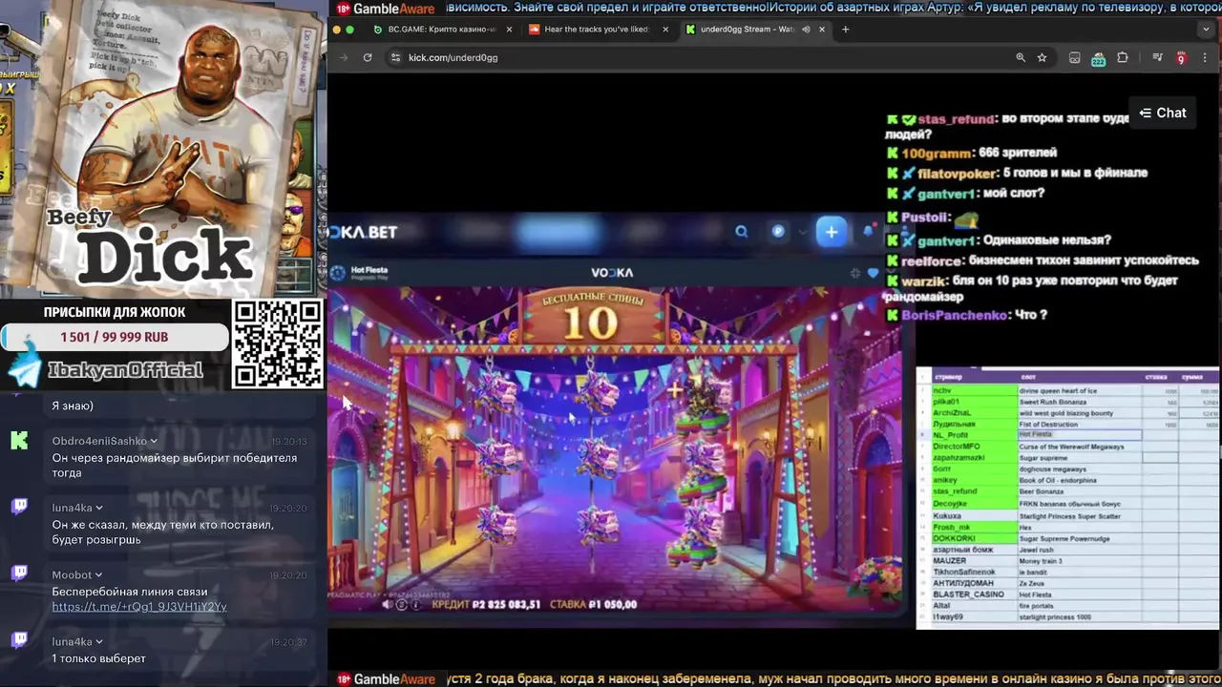Mute the slot game sound

387,604
